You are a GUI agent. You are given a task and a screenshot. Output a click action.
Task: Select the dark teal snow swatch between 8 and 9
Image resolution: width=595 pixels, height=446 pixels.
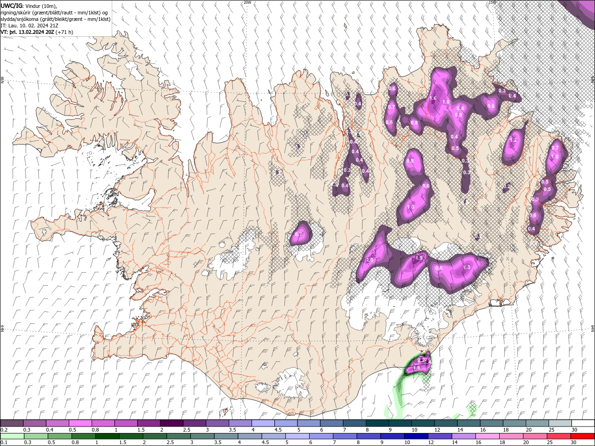tap(377, 423)
